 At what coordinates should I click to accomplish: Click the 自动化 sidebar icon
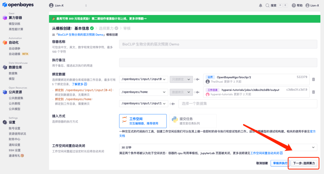click(x=5, y=42)
